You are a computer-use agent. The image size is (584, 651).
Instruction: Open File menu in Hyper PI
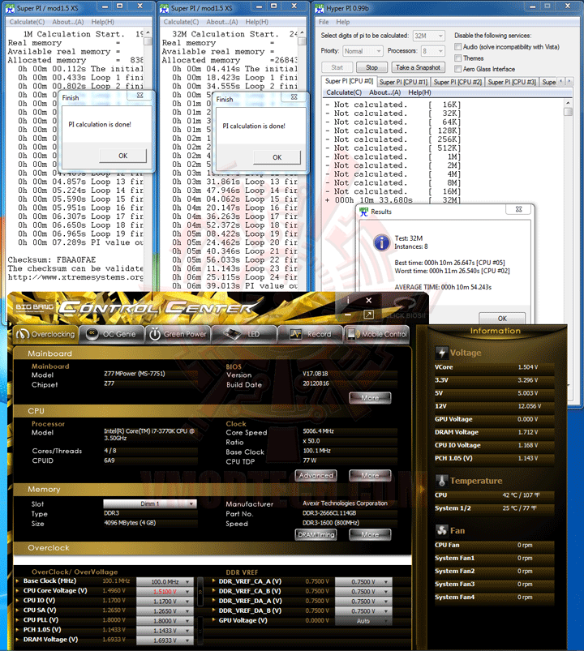[324, 22]
